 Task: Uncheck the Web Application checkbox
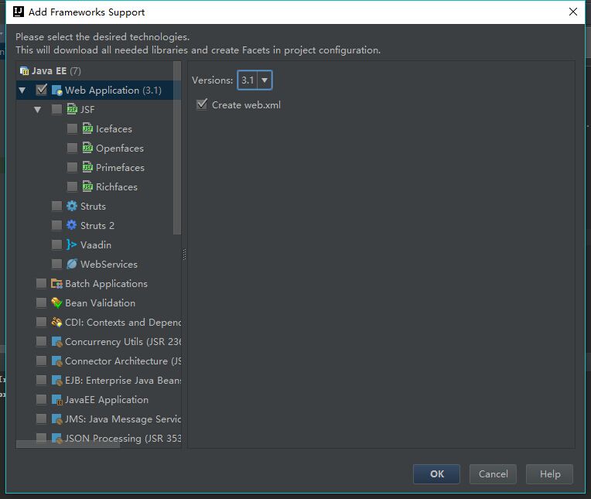[42, 90]
